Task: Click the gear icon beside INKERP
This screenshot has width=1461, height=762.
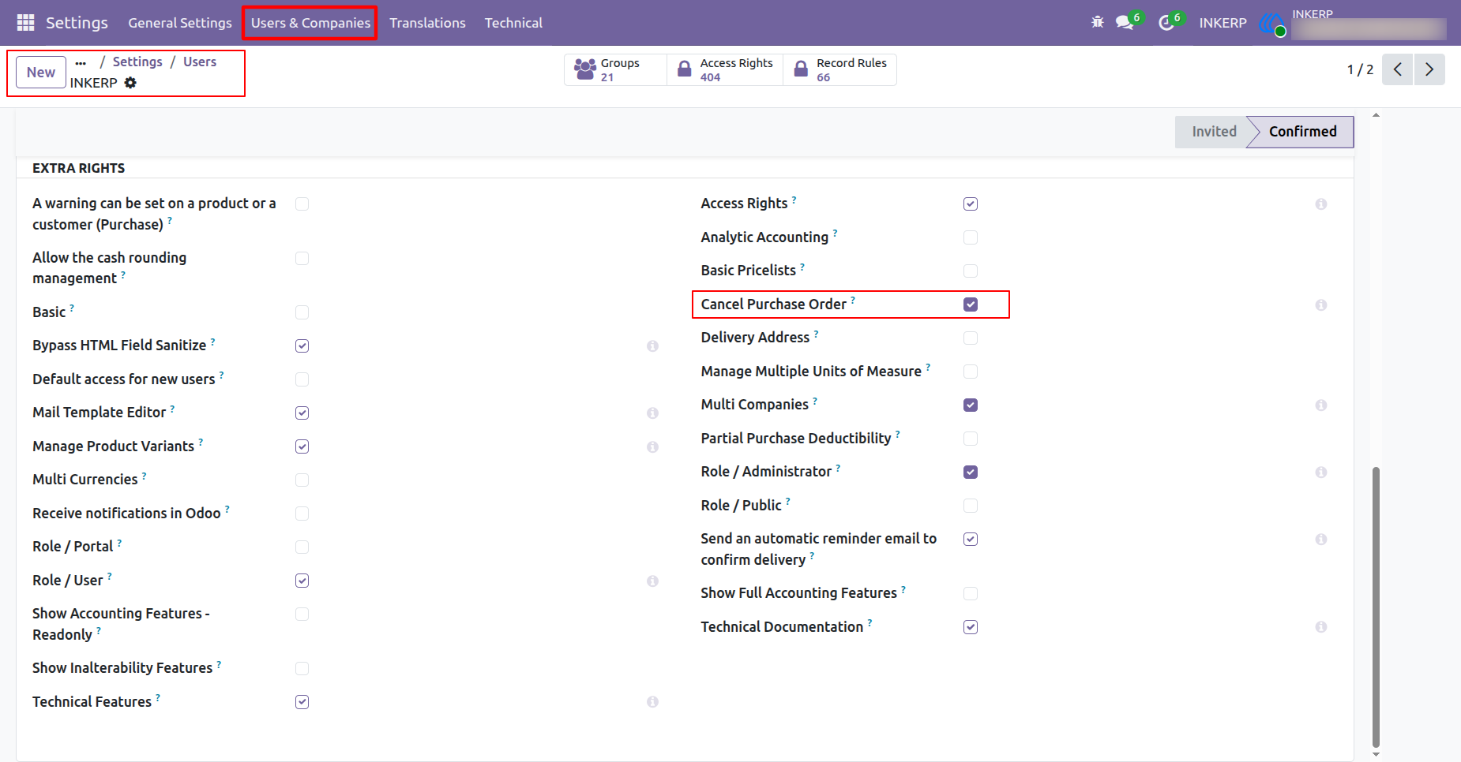Action: [x=131, y=83]
